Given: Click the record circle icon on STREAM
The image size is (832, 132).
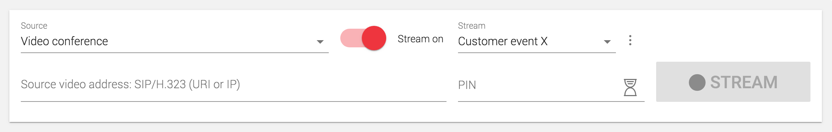Looking at the screenshot, I should point(697,82).
